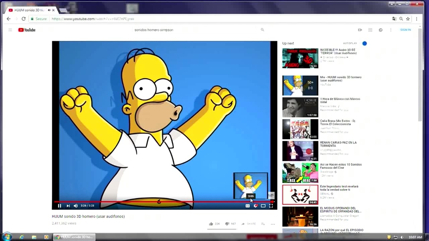
Task: Click the Up next heading
Action: pyautogui.click(x=288, y=44)
